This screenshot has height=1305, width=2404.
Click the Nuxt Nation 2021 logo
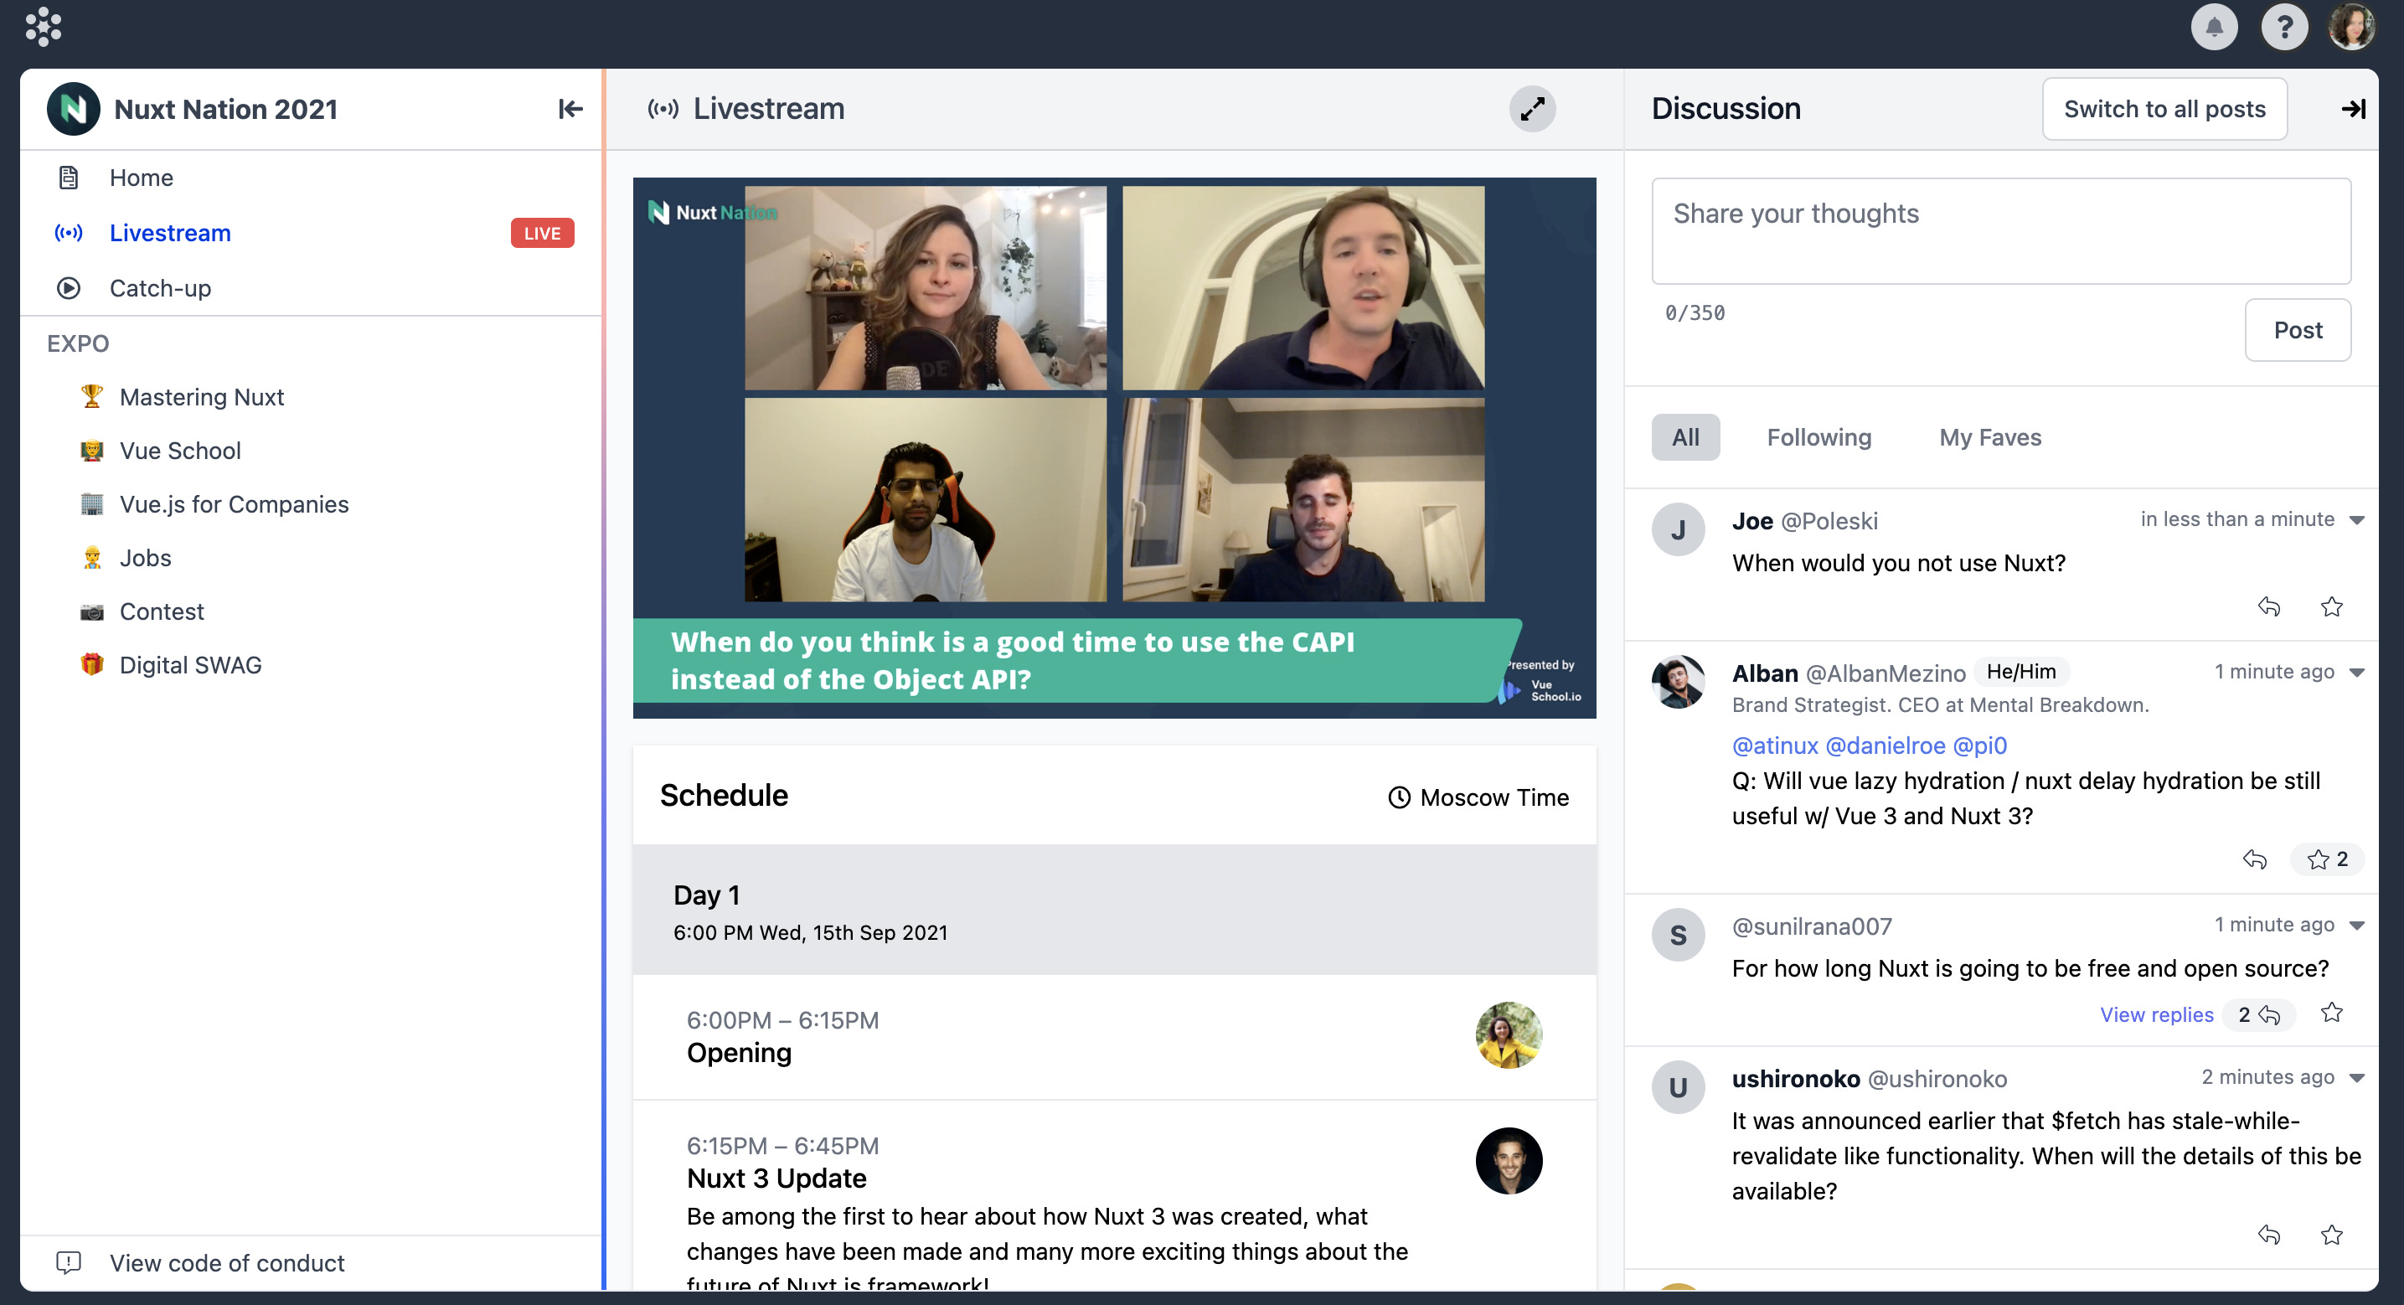tap(73, 109)
